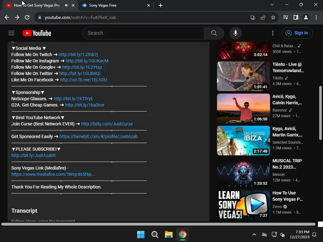Open the Chrome profile icon
323x242 pixels.
coord(306,18)
